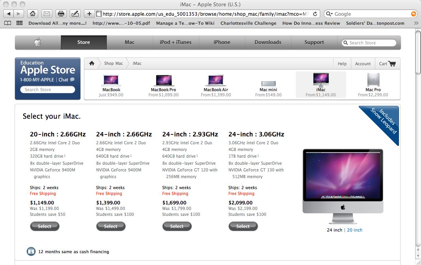421x265 pixels.
Task: Open the Mac tab
Action: coord(130,42)
